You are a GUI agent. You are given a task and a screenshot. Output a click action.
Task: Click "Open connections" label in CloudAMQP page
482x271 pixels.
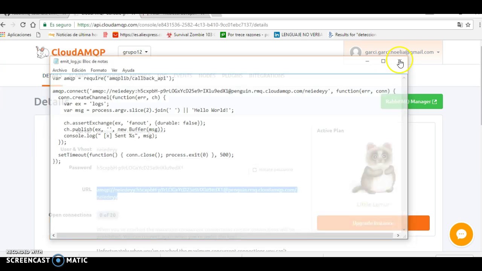pyautogui.click(x=70, y=215)
